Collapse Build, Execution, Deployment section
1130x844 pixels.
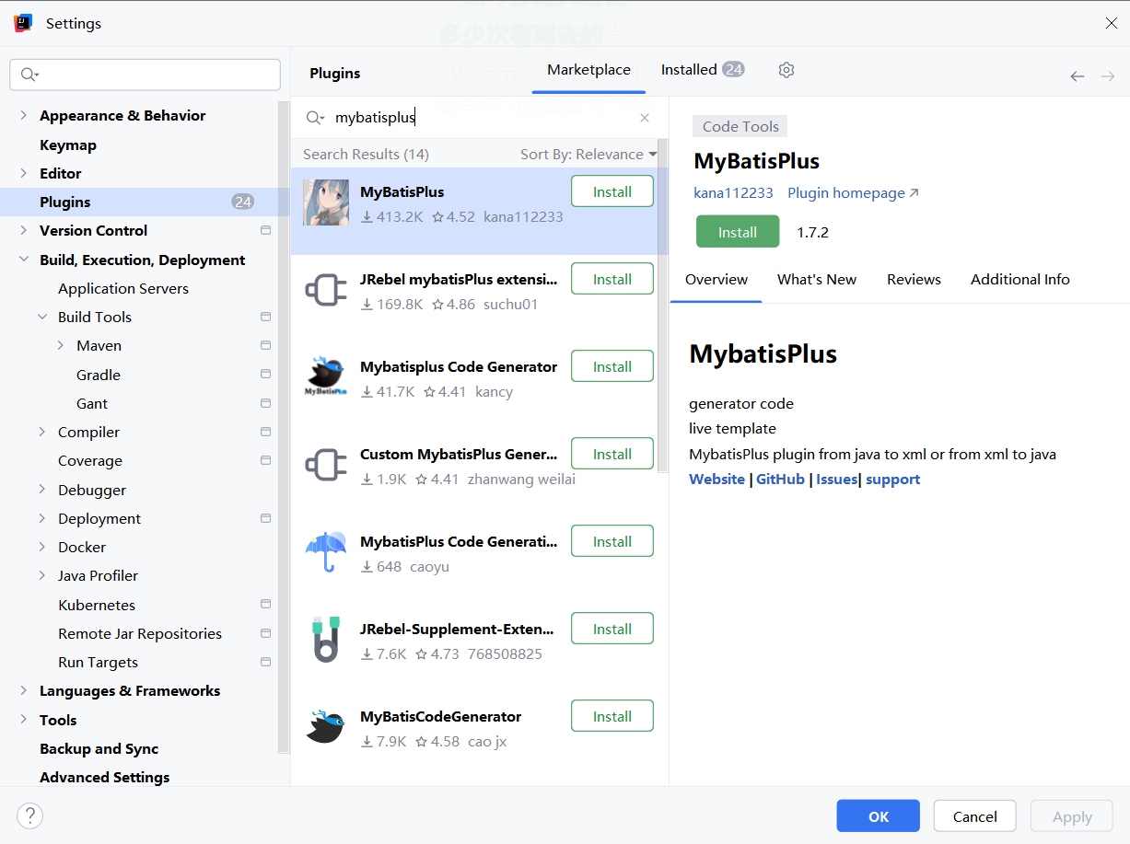(x=23, y=260)
